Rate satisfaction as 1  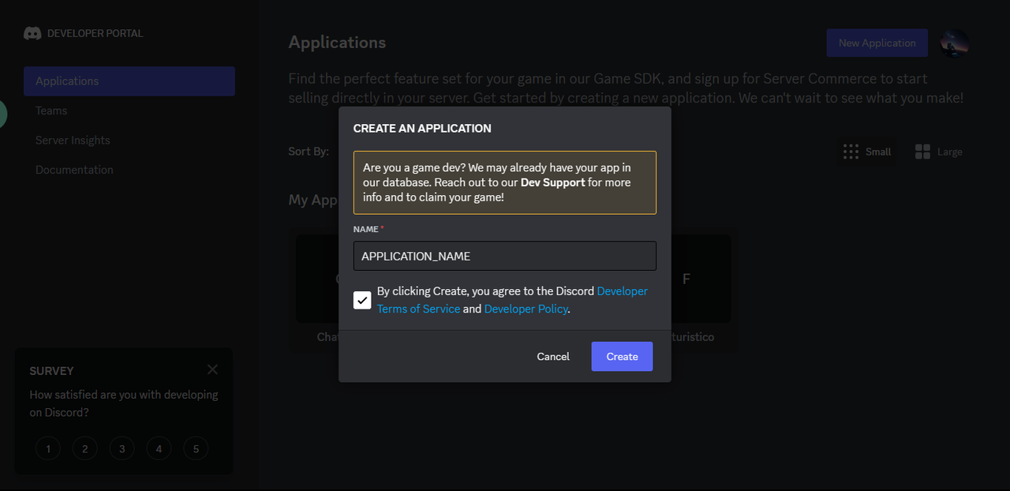coord(48,449)
